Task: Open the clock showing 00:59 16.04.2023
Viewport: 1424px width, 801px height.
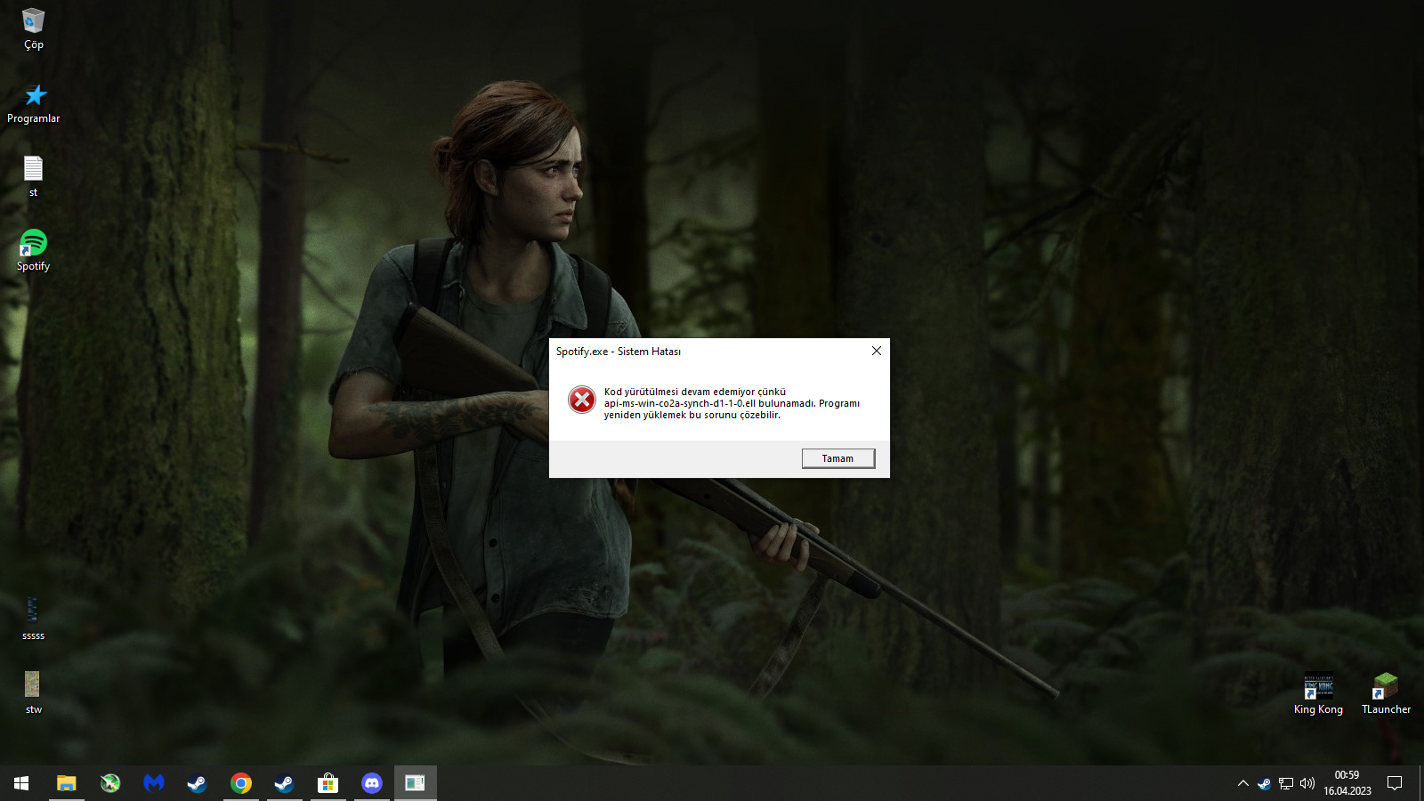Action: (1347, 783)
